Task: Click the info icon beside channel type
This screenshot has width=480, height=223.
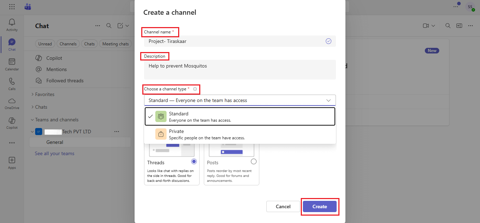Action: click(195, 89)
